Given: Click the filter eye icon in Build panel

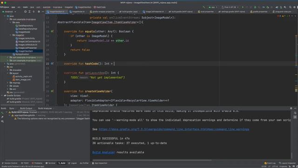Looking at the screenshot, I should (2, 121).
